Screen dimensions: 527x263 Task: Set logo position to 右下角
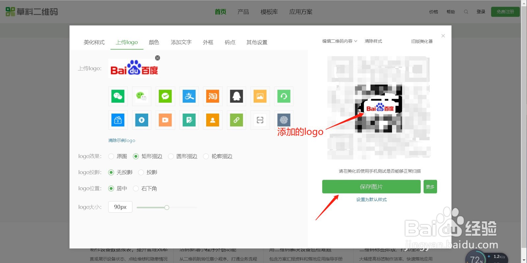pos(136,189)
